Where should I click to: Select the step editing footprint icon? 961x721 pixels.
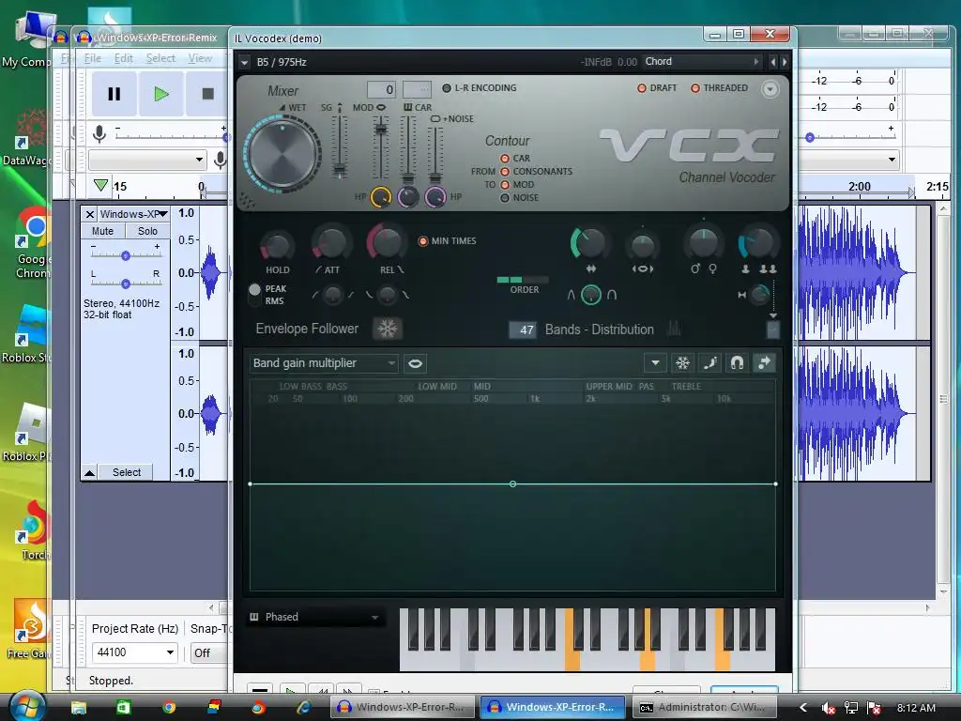click(709, 363)
